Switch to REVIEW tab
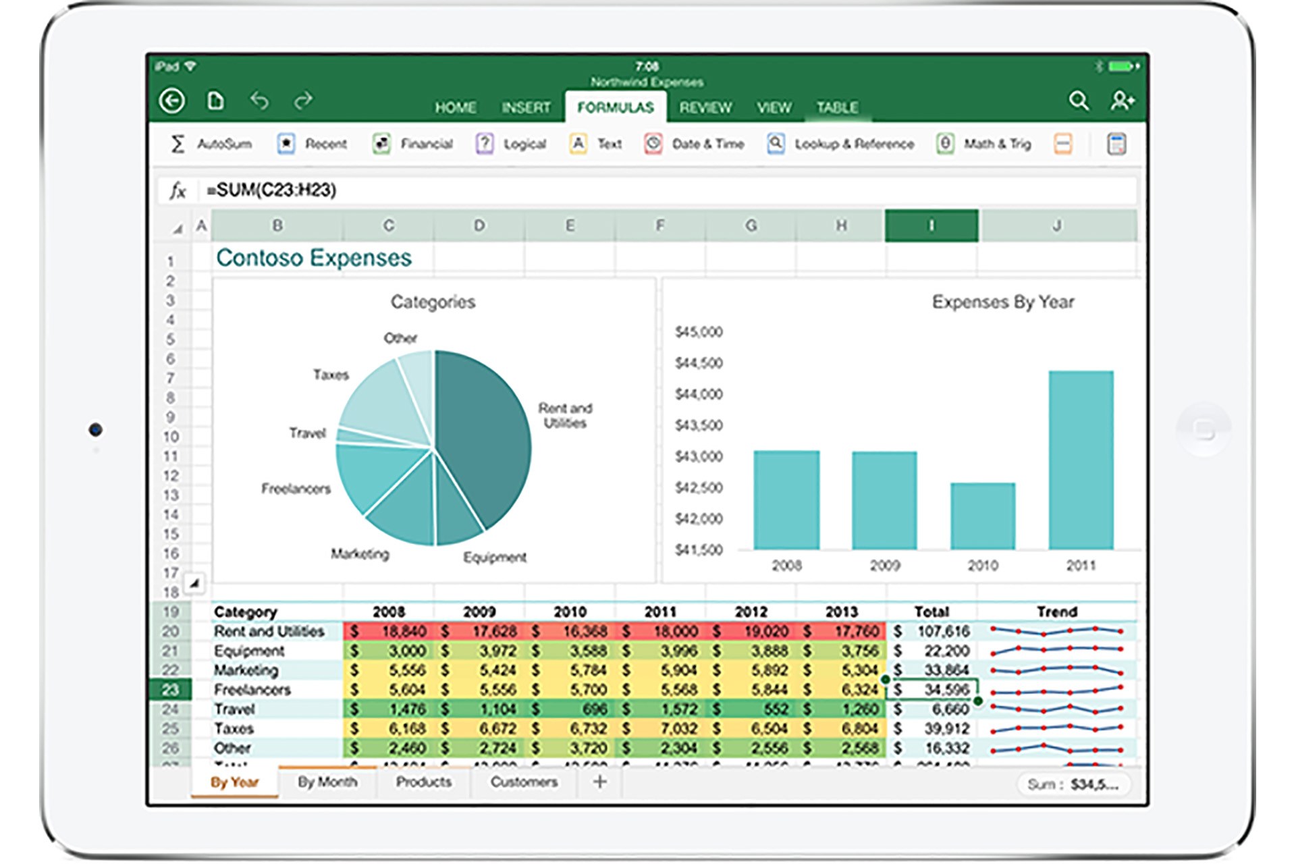Viewport: 1296px width, 864px height. click(705, 108)
